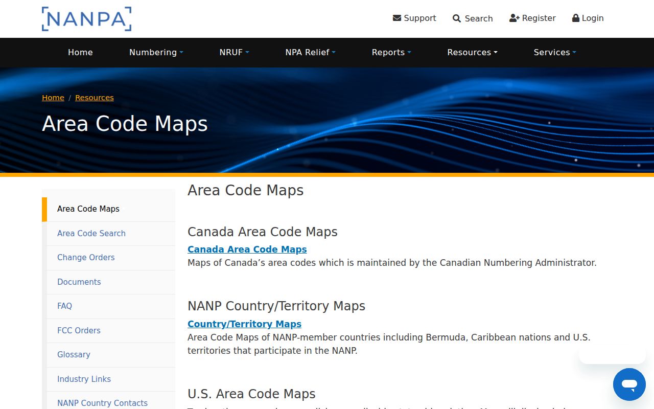Image resolution: width=654 pixels, height=409 pixels.
Task: Open NANP Country Contacts in sidebar
Action: [111, 401]
